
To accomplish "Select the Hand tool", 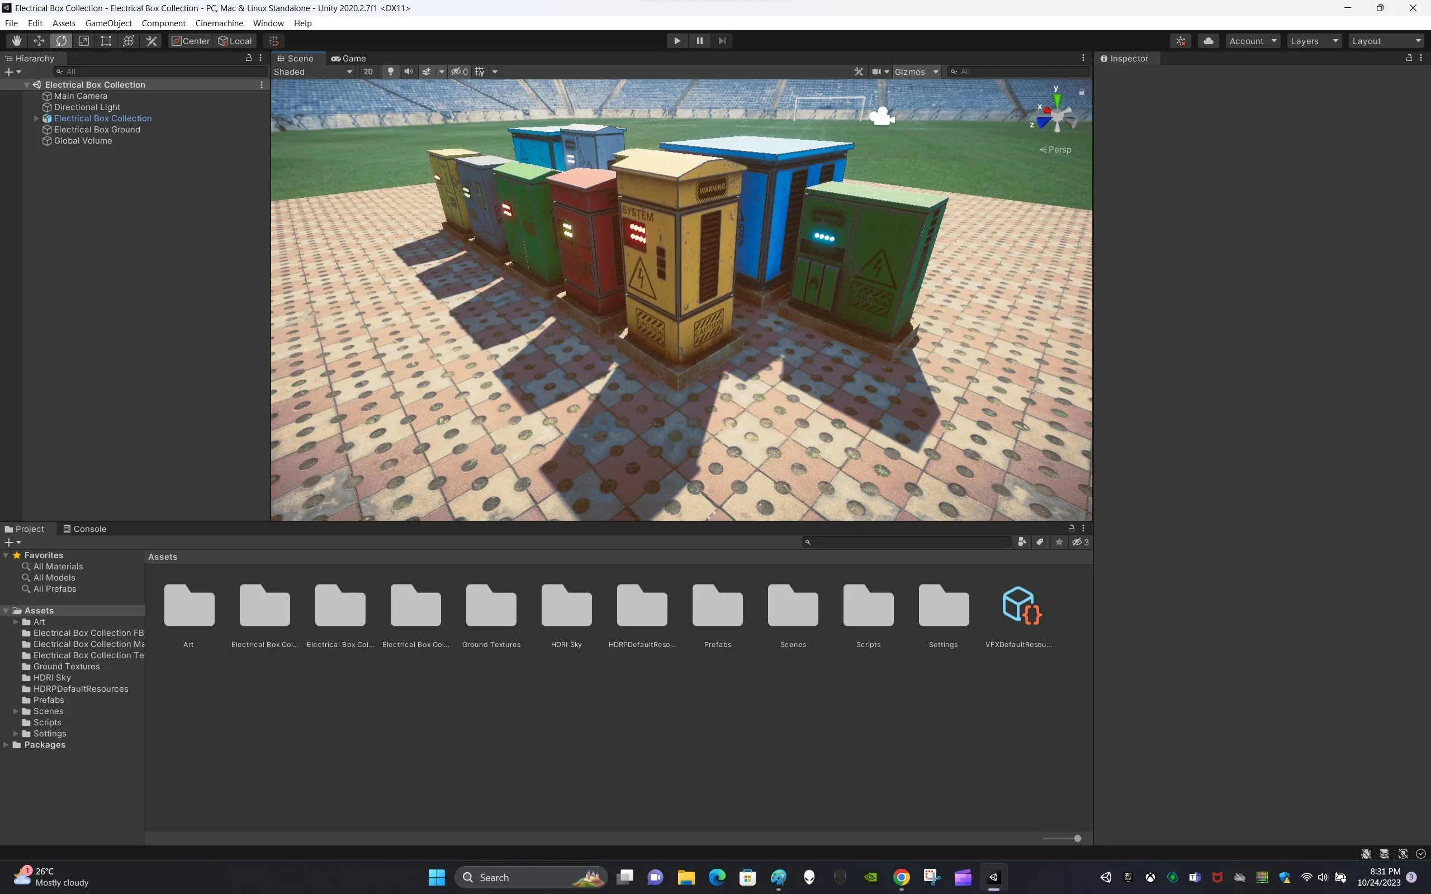I will click(17, 41).
